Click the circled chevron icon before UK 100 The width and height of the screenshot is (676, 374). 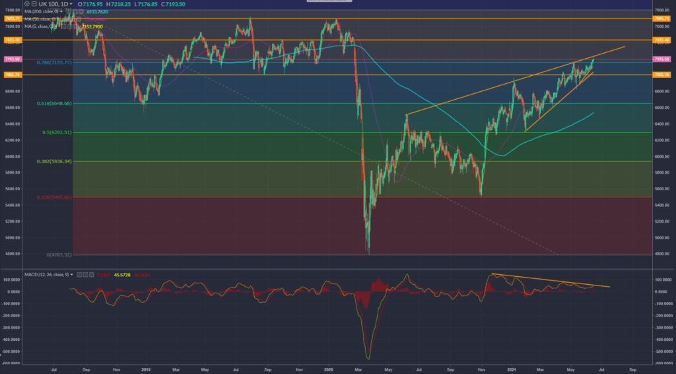[27, 4]
